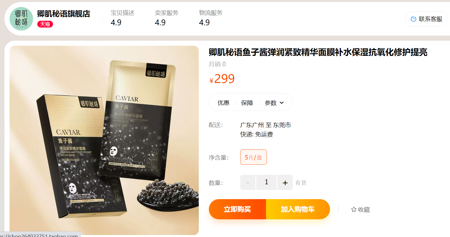Click the quantity input field
450x237 pixels.
click(266, 182)
